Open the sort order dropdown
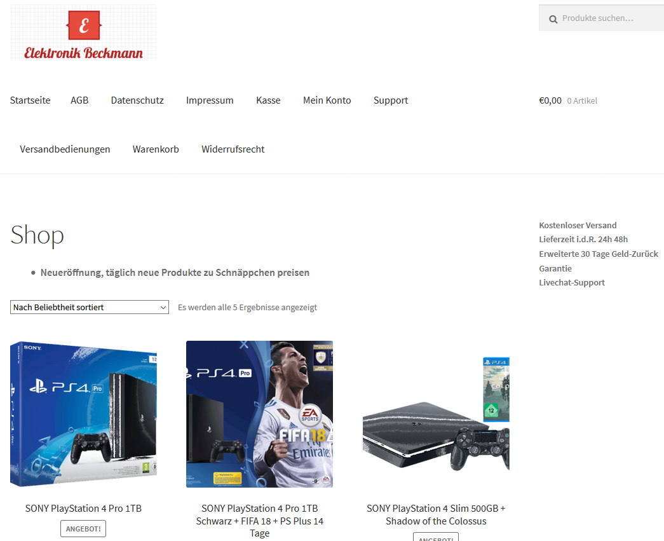The image size is (664, 541). click(x=90, y=307)
